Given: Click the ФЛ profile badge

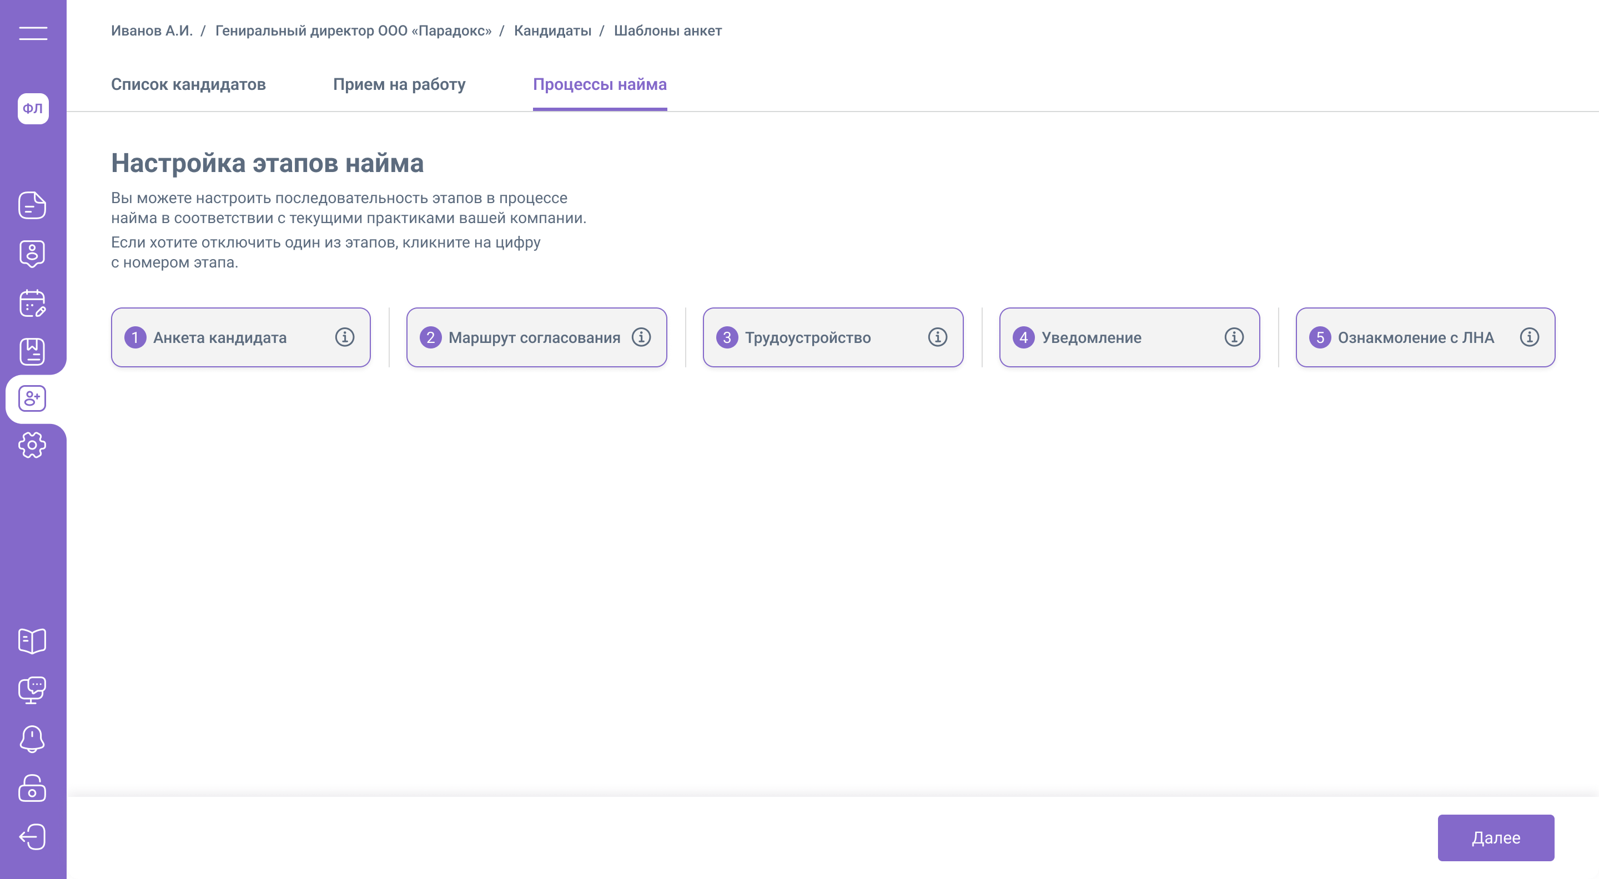Looking at the screenshot, I should coord(33,109).
